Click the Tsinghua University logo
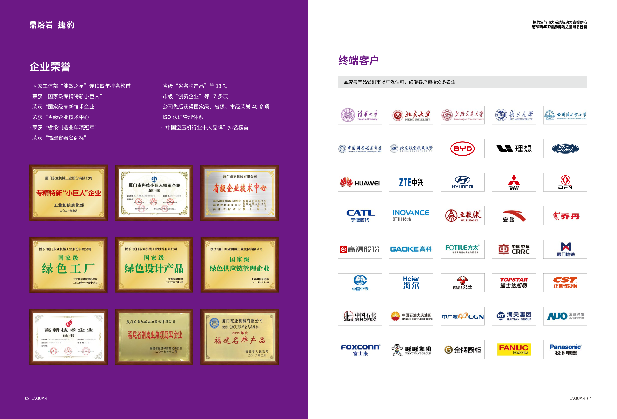 (360, 115)
